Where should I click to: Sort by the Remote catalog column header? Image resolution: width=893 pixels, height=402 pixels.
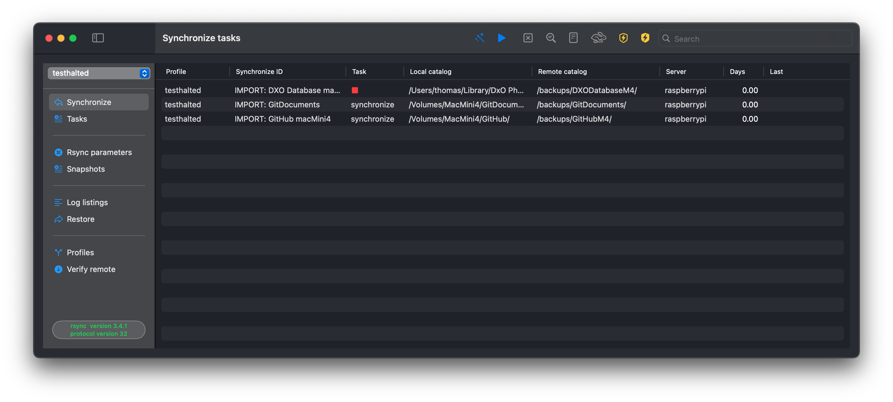tap(562, 72)
